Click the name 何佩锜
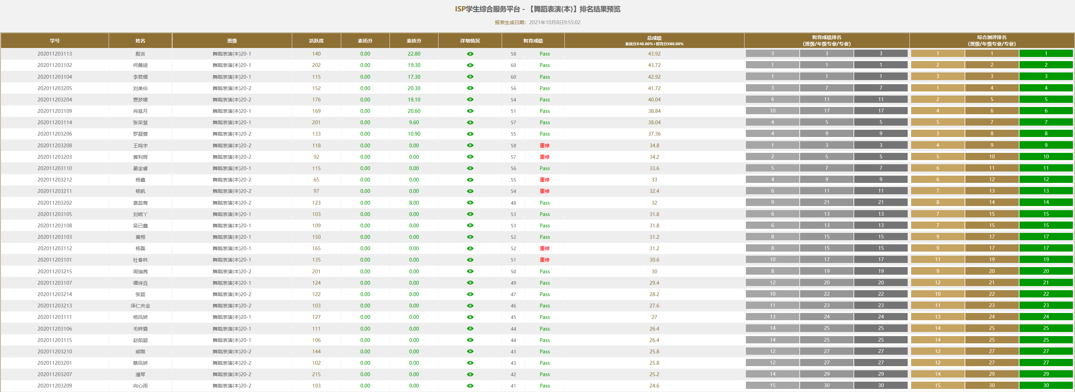Screen dimensions: 1075x392 point(140,65)
